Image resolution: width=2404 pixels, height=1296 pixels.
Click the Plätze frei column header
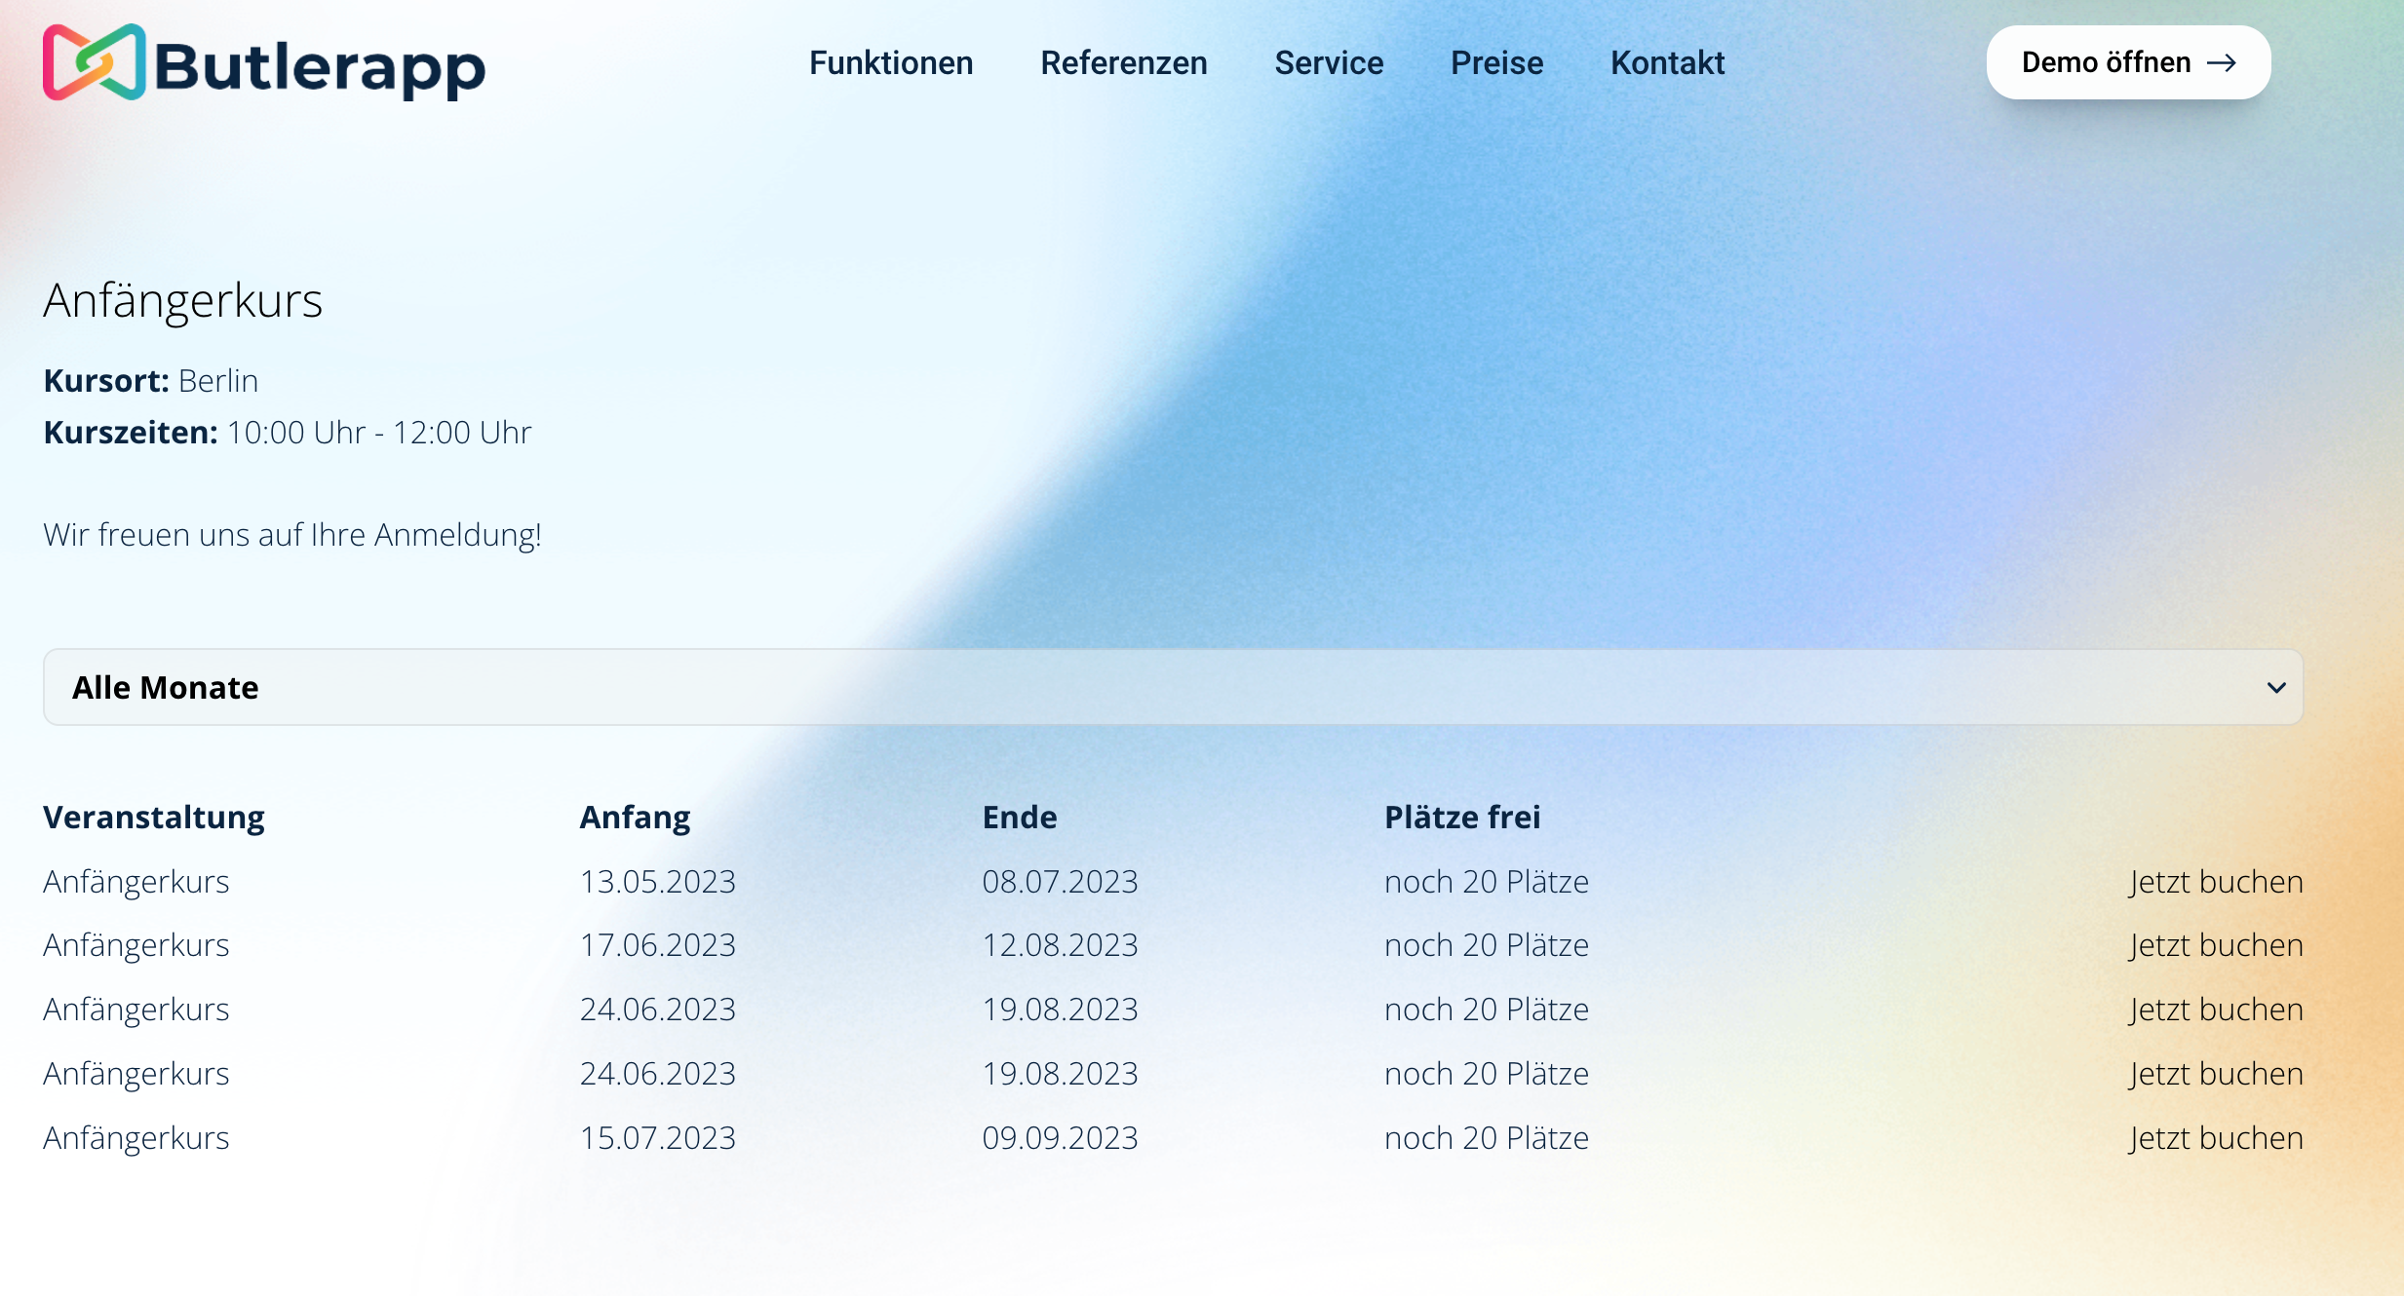point(1462,817)
